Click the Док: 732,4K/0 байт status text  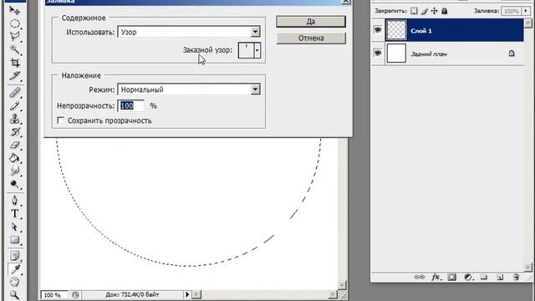[x=132, y=294]
